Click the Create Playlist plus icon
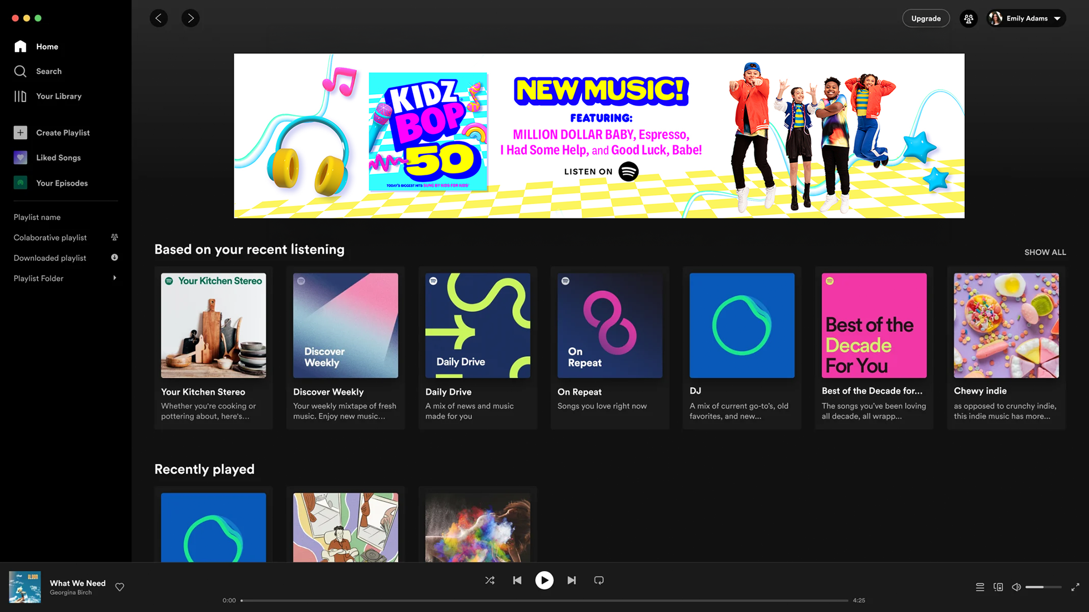Screen dimensions: 1089x612 (20, 133)
